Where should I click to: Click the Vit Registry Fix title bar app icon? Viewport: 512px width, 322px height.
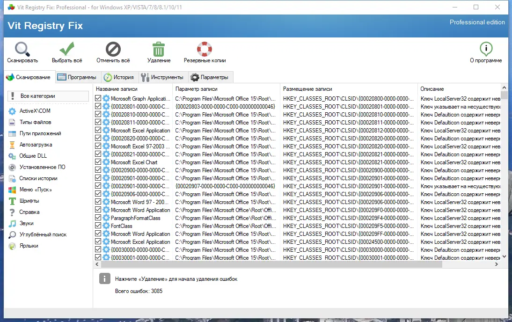click(x=11, y=7)
